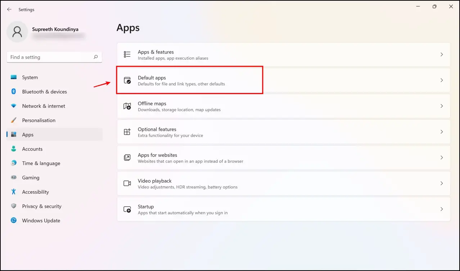Open Windows Update in sidebar
The image size is (460, 271).
(x=54, y=221)
